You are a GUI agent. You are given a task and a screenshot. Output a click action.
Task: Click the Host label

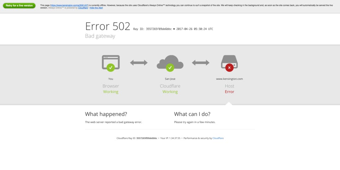pyautogui.click(x=229, y=86)
